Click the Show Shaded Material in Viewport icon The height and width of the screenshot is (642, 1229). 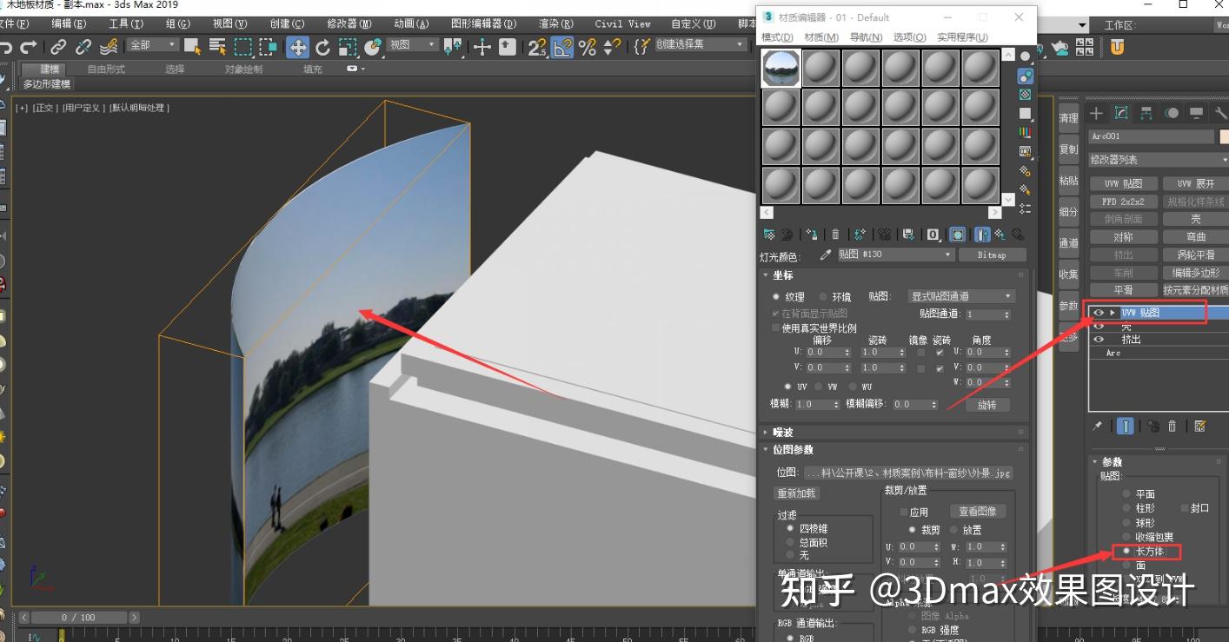(959, 235)
